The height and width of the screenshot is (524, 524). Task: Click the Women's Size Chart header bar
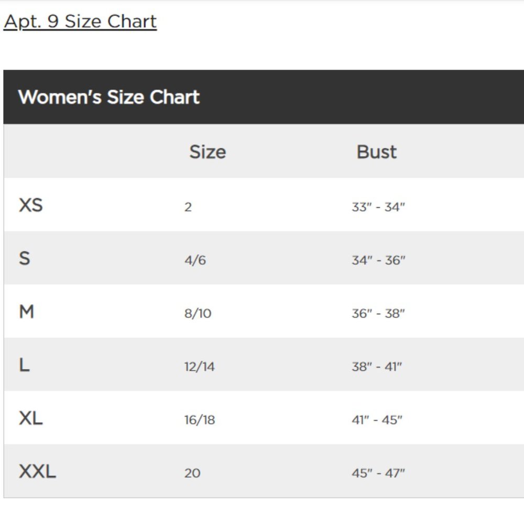pos(264,97)
